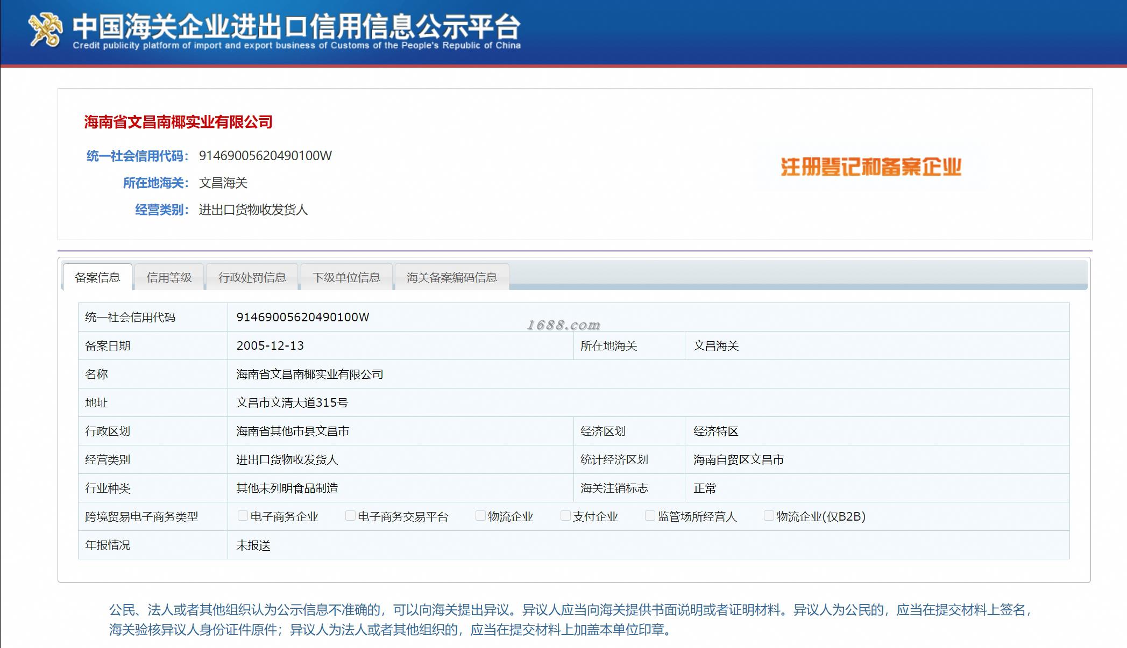The width and height of the screenshot is (1127, 648).
Task: Check the 物流企业(仅B2B) checkbox
Action: click(x=769, y=516)
